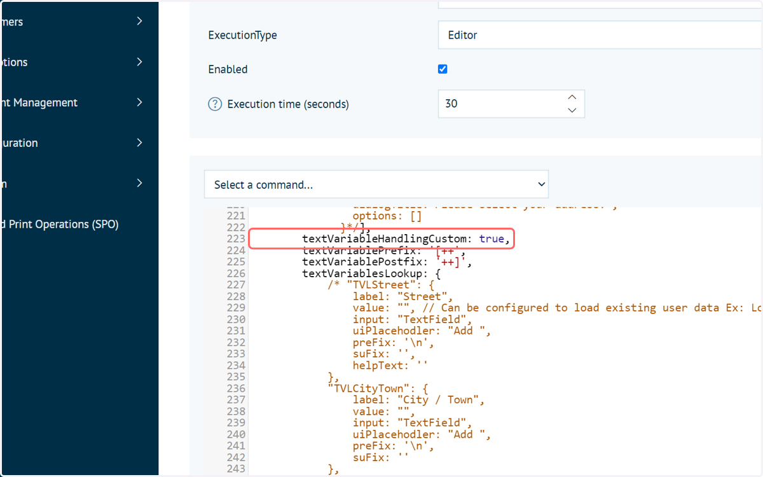Click preFix code on line 232
The image size is (763, 477).
(394, 342)
